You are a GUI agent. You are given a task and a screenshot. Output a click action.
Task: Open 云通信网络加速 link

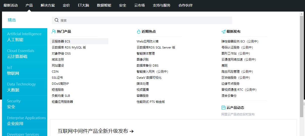[x=239, y=59]
